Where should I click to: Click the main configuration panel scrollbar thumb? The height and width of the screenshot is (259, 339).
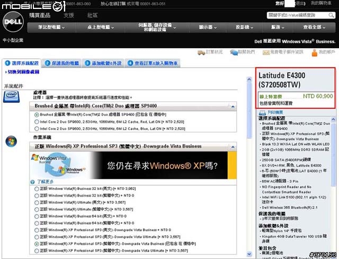(x=249, y=110)
